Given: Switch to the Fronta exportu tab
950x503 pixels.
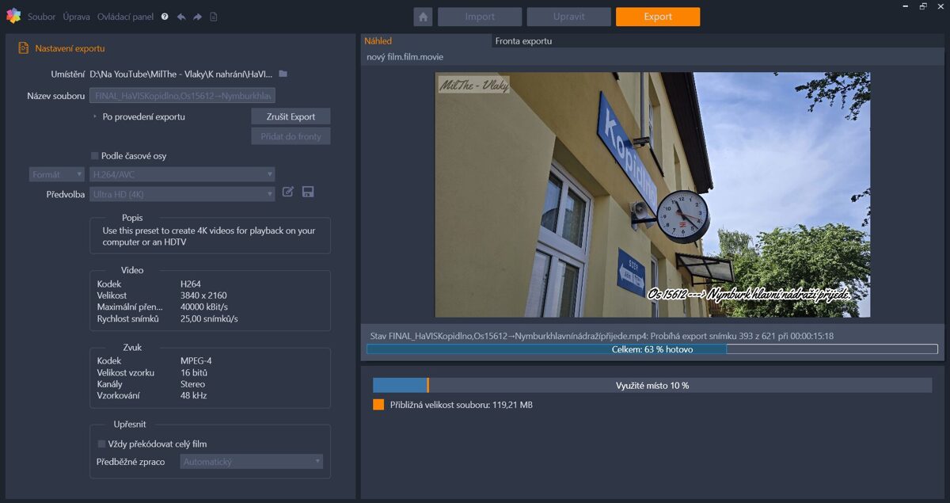Looking at the screenshot, I should (523, 41).
